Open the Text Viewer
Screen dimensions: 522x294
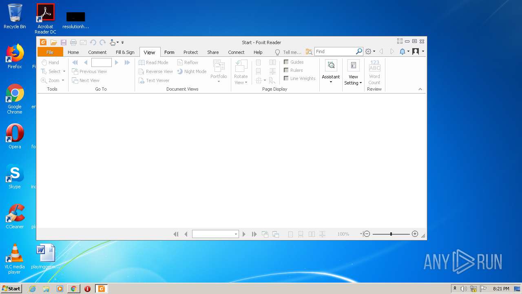coord(154,80)
